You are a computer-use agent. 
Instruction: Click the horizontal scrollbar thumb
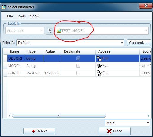pyautogui.click(x=59, y=116)
